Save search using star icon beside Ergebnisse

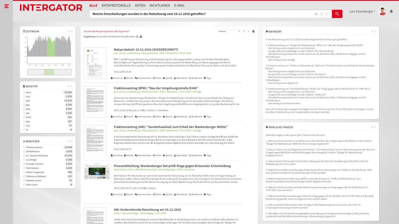point(137,37)
